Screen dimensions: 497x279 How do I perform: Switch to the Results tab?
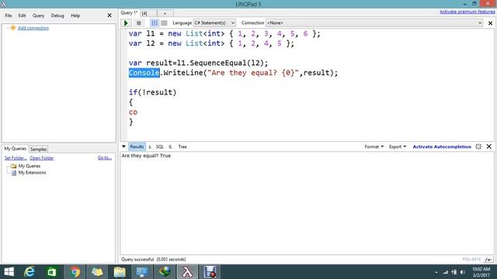pos(137,146)
